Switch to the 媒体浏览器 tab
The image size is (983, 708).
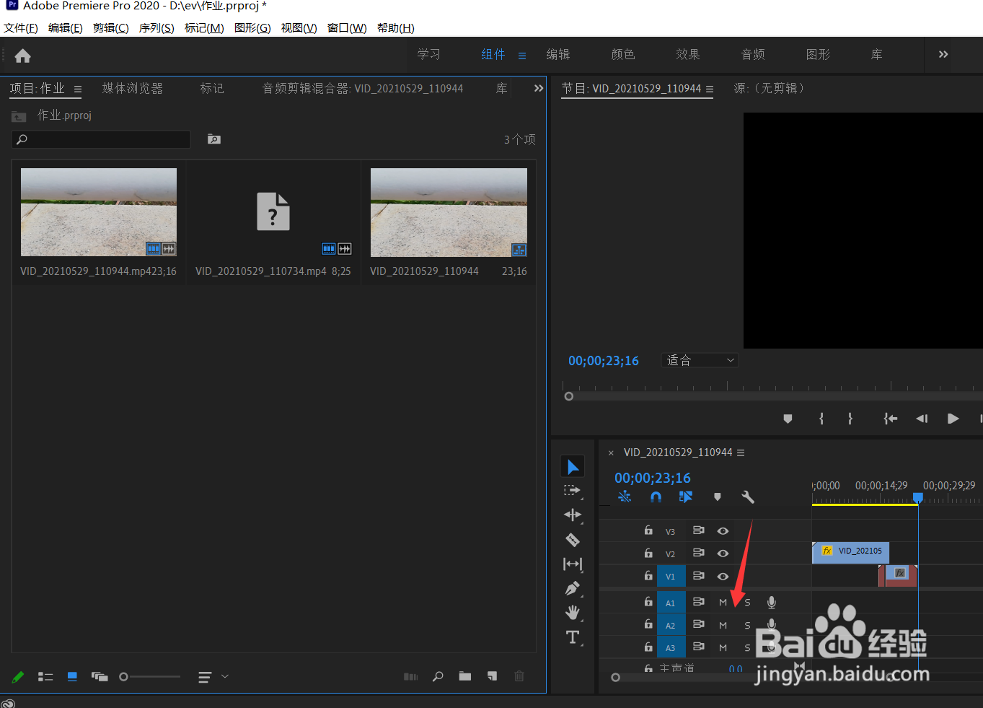coord(133,88)
